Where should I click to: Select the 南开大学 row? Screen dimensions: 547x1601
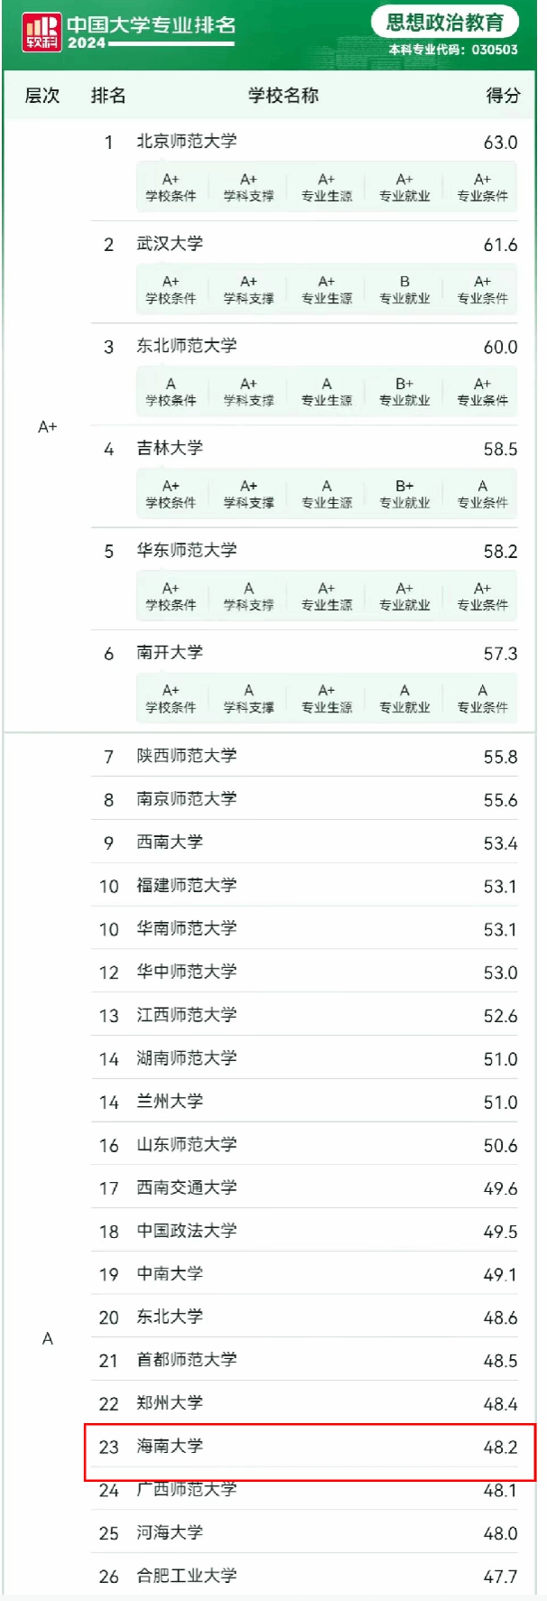click(170, 652)
